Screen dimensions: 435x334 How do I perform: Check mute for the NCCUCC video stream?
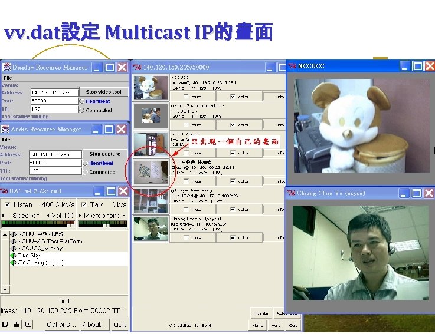point(186,97)
